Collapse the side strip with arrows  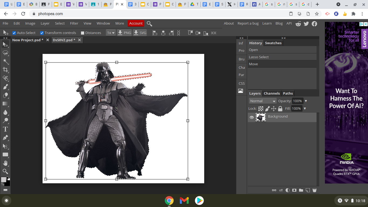pyautogui.click(x=241, y=38)
